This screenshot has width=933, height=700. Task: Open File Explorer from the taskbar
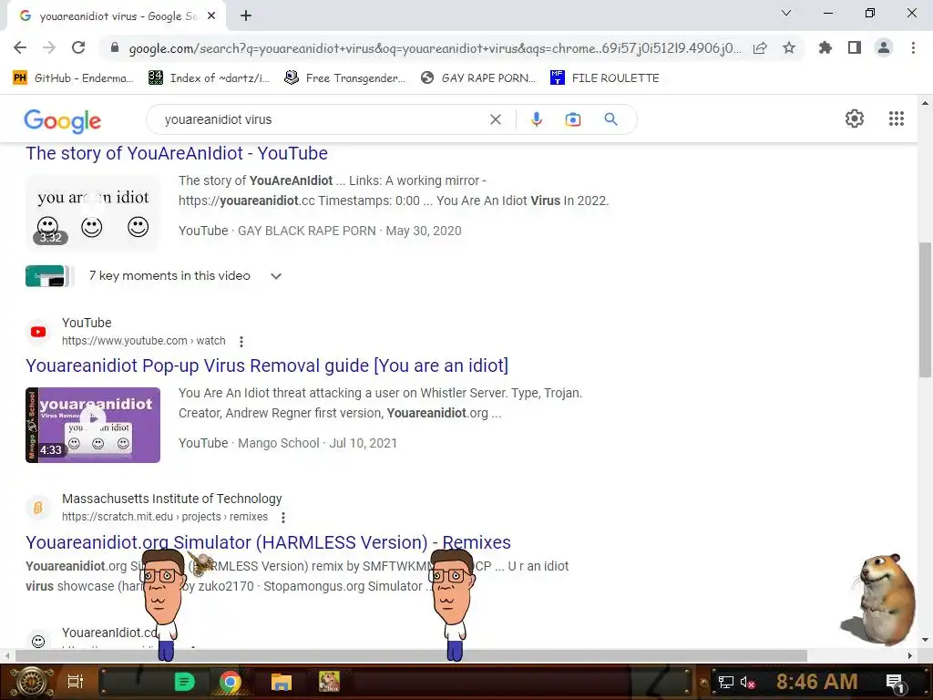281,682
